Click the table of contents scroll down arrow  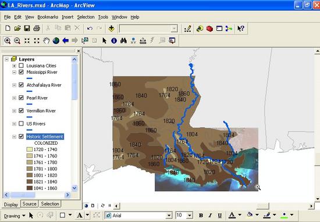tap(74, 188)
